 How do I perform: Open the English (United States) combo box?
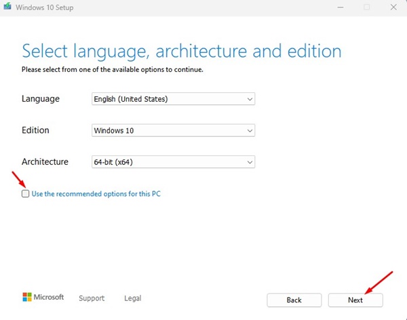173,99
